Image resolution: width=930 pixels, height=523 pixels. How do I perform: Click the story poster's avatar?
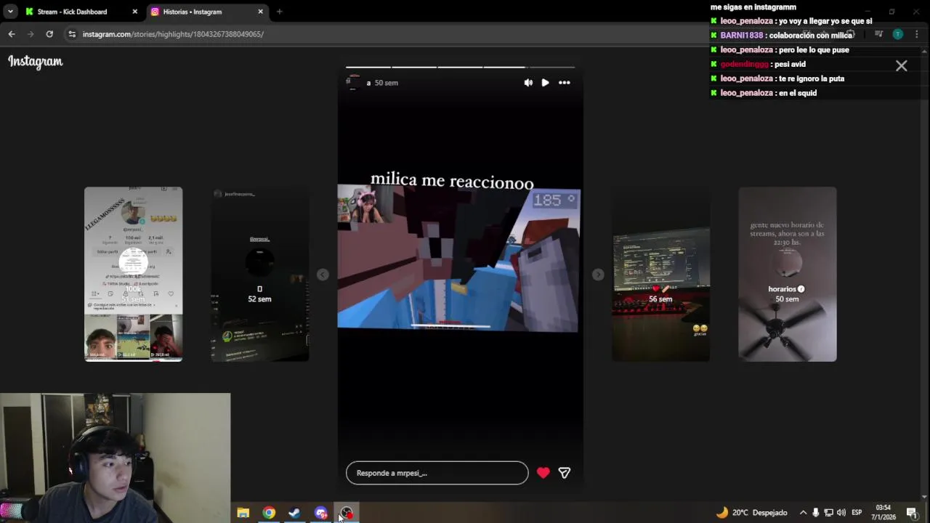353,83
